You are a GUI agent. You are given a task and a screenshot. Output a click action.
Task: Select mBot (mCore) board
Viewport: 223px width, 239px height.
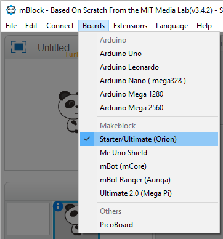149,166
